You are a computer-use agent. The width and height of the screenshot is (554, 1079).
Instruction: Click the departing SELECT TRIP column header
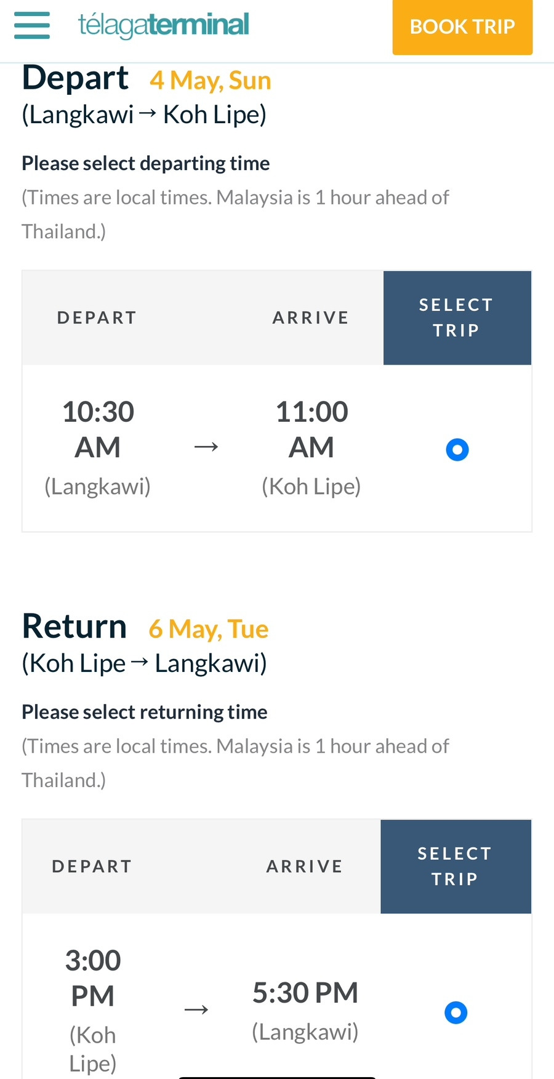click(x=457, y=318)
